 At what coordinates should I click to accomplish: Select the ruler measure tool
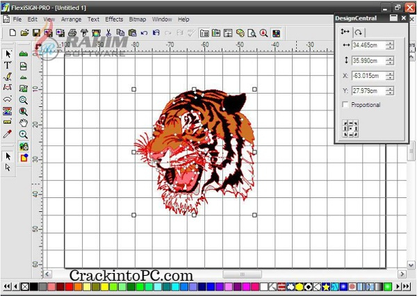pos(7,122)
